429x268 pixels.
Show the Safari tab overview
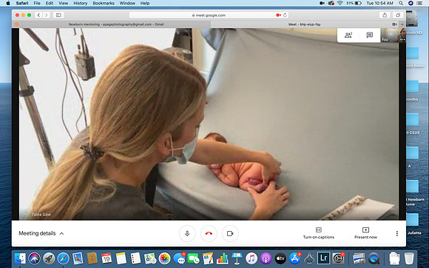tap(398, 15)
